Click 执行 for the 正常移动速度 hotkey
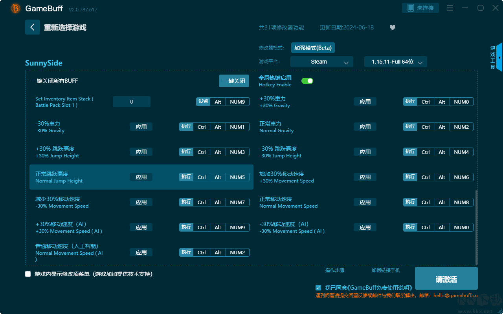 pos(410,202)
